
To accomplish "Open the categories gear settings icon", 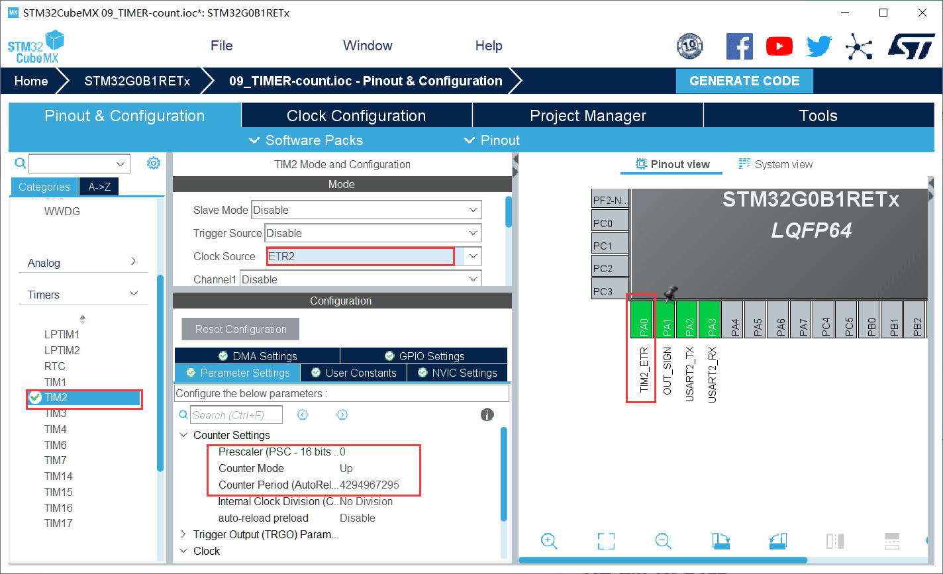I will 154,163.
